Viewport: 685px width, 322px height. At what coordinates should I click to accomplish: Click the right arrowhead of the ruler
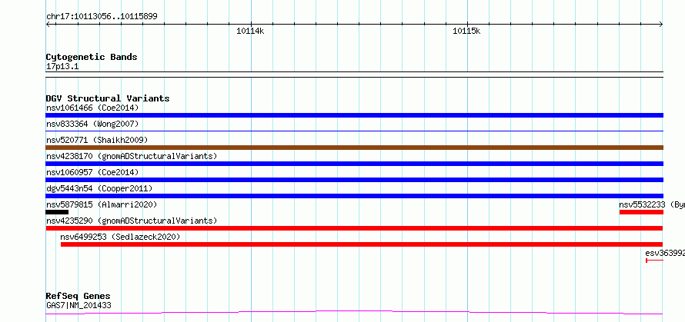pyautogui.click(x=660, y=25)
